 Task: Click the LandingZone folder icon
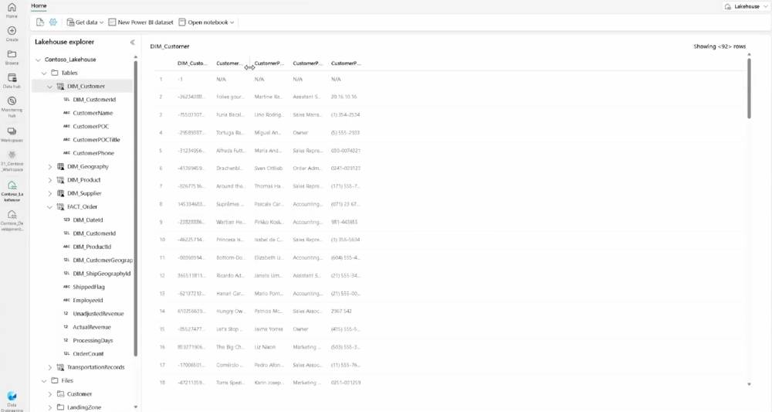pos(60,407)
